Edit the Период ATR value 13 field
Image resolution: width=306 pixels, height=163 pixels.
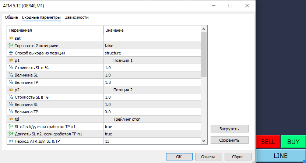pyautogui.click(x=152, y=141)
